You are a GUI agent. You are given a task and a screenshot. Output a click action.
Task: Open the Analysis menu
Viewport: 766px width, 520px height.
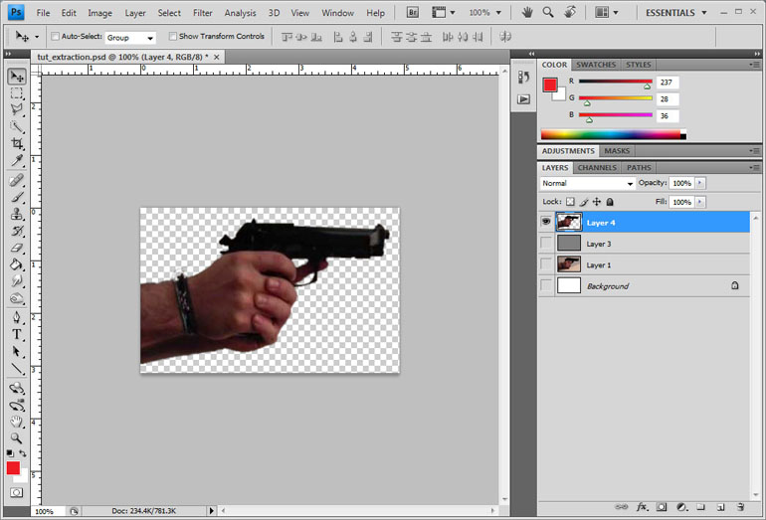point(240,13)
